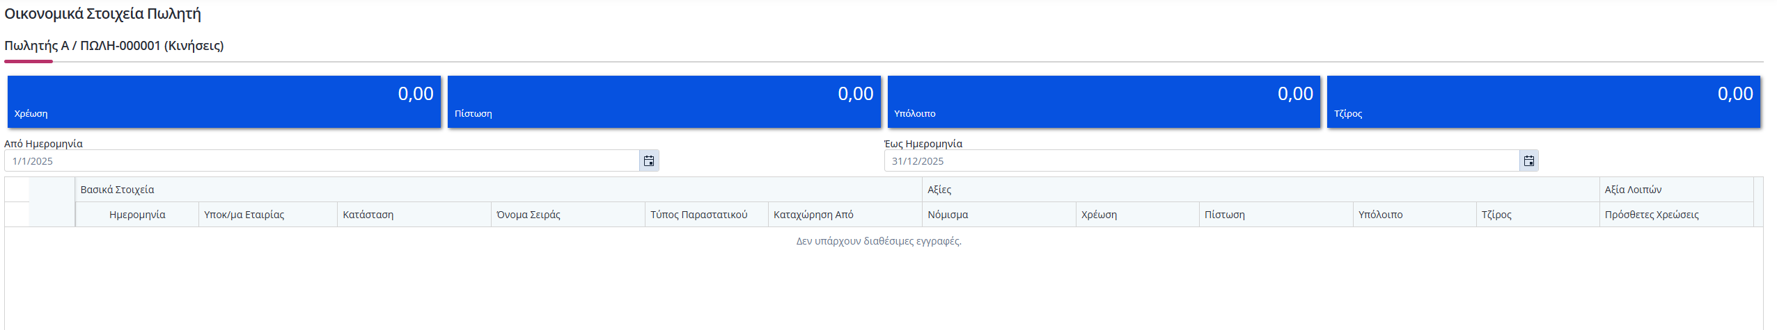This screenshot has width=1777, height=330.
Task: Click the Δεν υπάρχουν διαθέσιμες εγγραφές message
Action: pos(879,241)
